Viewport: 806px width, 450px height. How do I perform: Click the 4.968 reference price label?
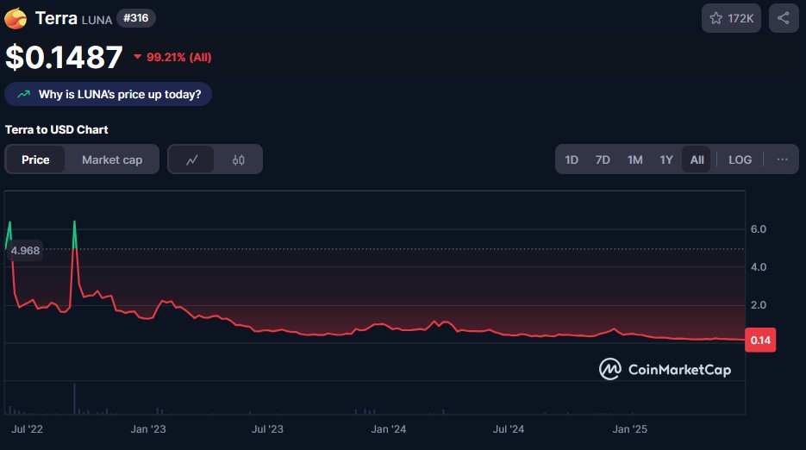25,251
